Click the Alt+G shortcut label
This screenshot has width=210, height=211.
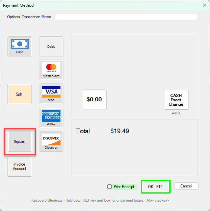point(176,113)
